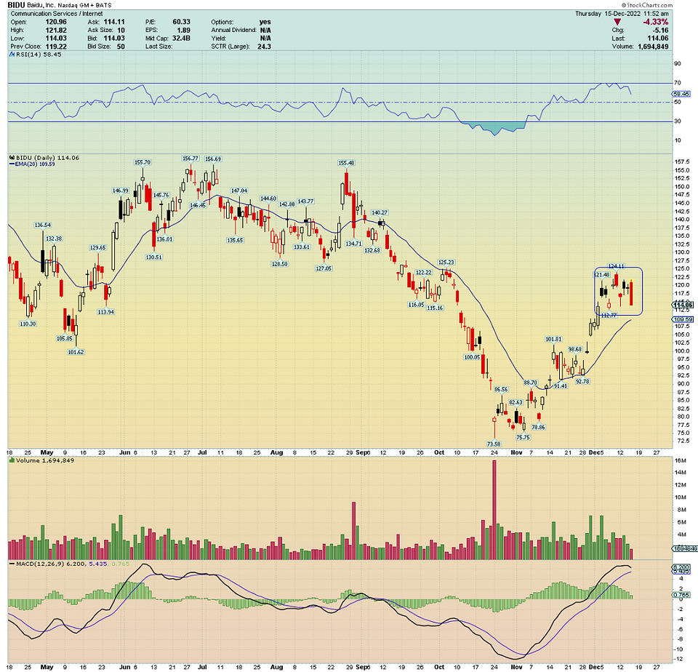Click the High value 121.82
The image size is (698, 672).
click(56, 31)
